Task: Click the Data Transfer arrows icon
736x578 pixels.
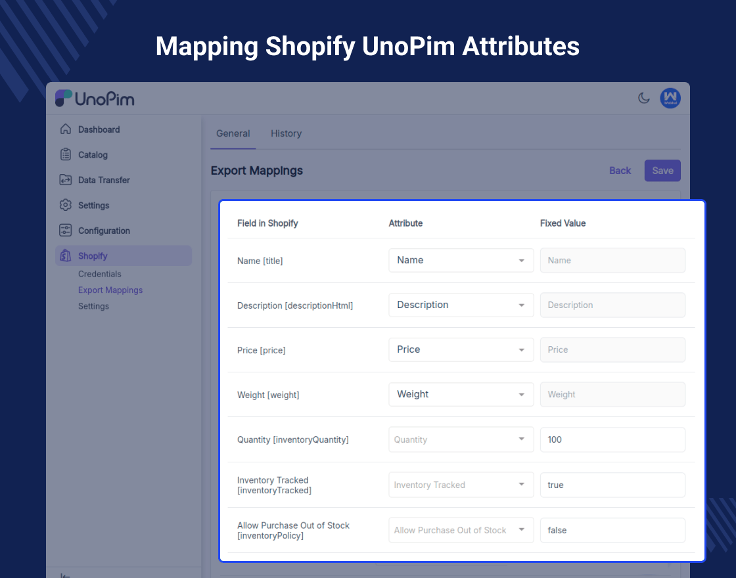Action: click(66, 180)
